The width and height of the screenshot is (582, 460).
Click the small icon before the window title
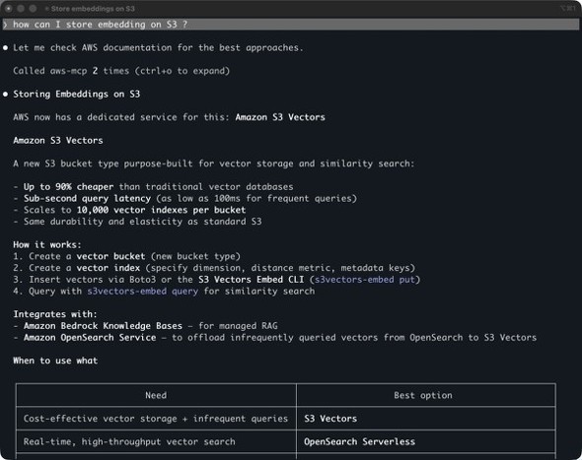46,8
